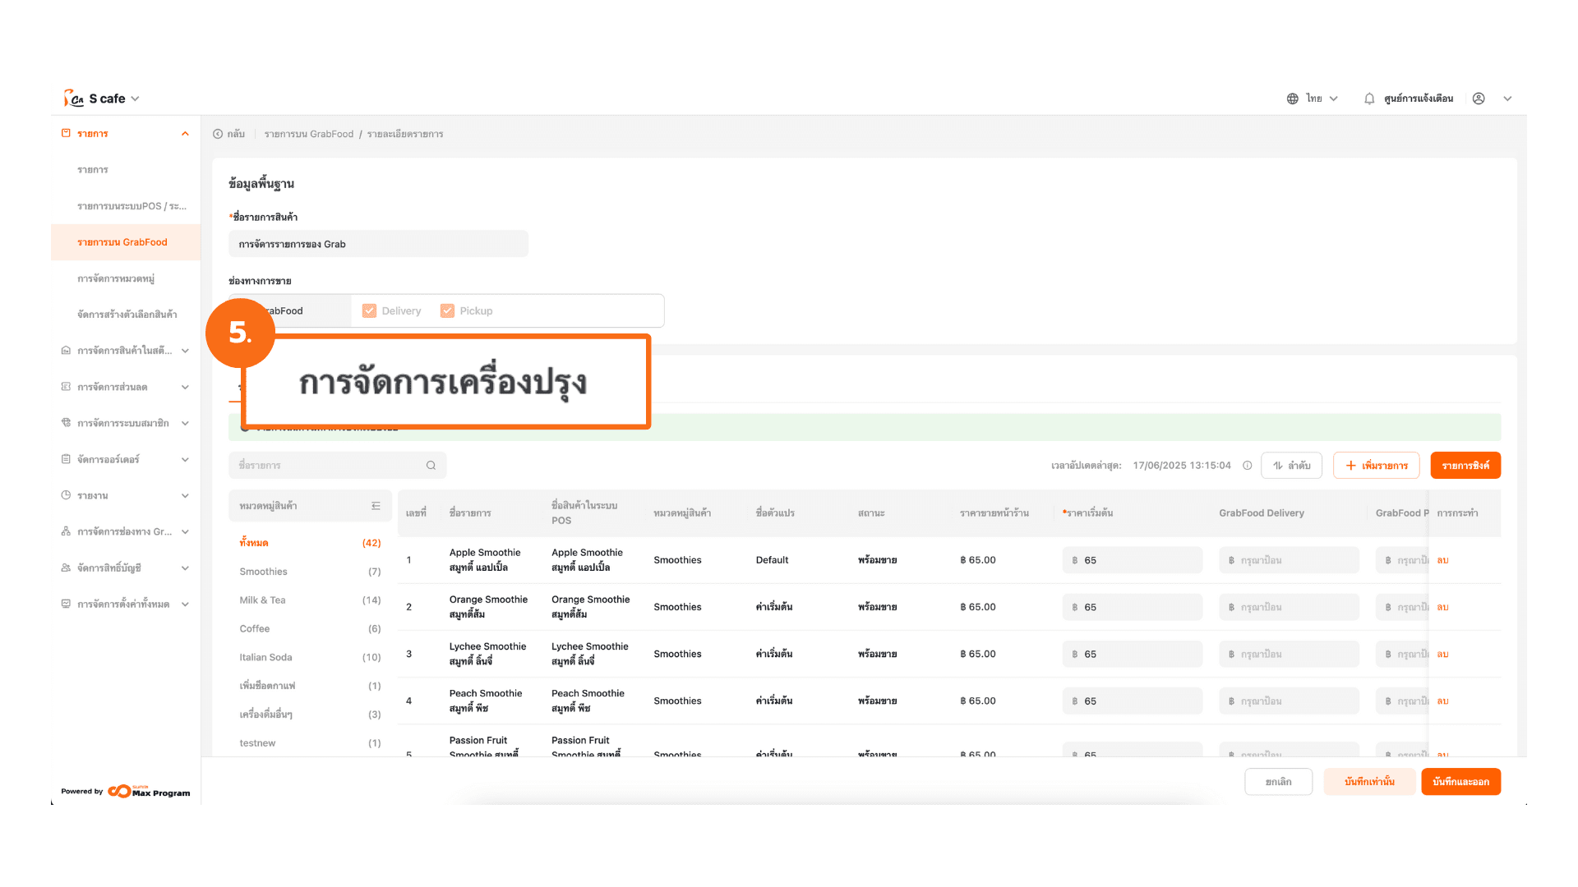Open the account dropdown arrow top right
Image resolution: width=1578 pixels, height=887 pixels.
tap(1507, 99)
